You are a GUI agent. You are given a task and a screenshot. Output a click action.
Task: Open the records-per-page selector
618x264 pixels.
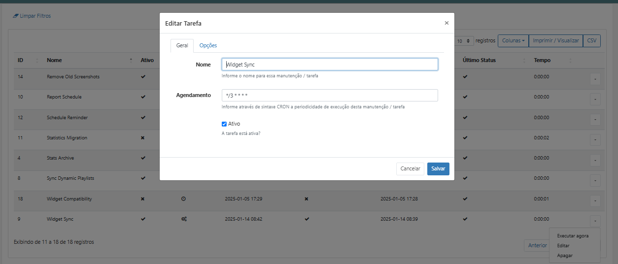click(464, 41)
